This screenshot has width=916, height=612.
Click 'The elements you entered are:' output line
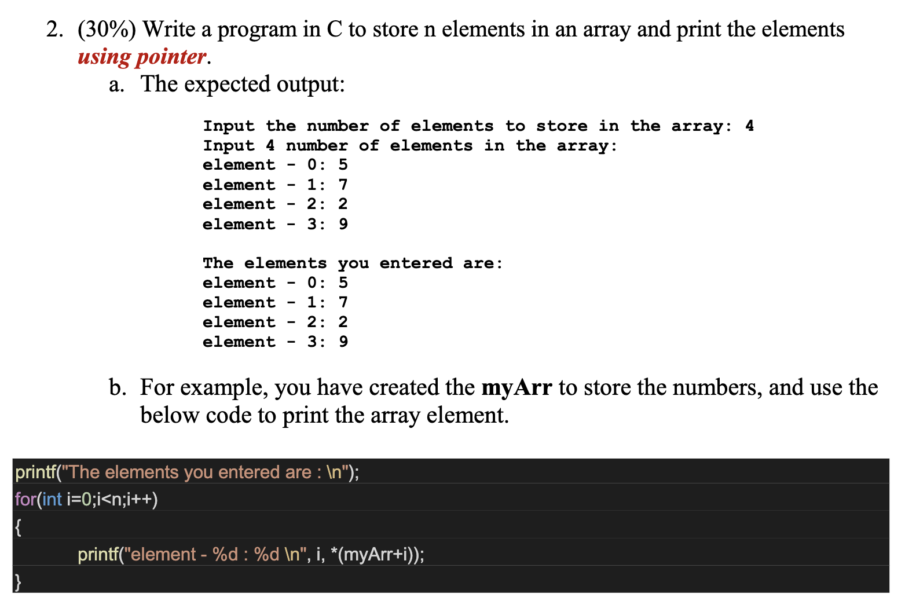(353, 263)
